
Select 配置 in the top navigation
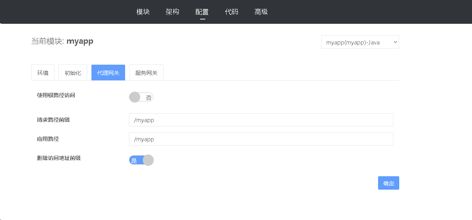pos(202,12)
